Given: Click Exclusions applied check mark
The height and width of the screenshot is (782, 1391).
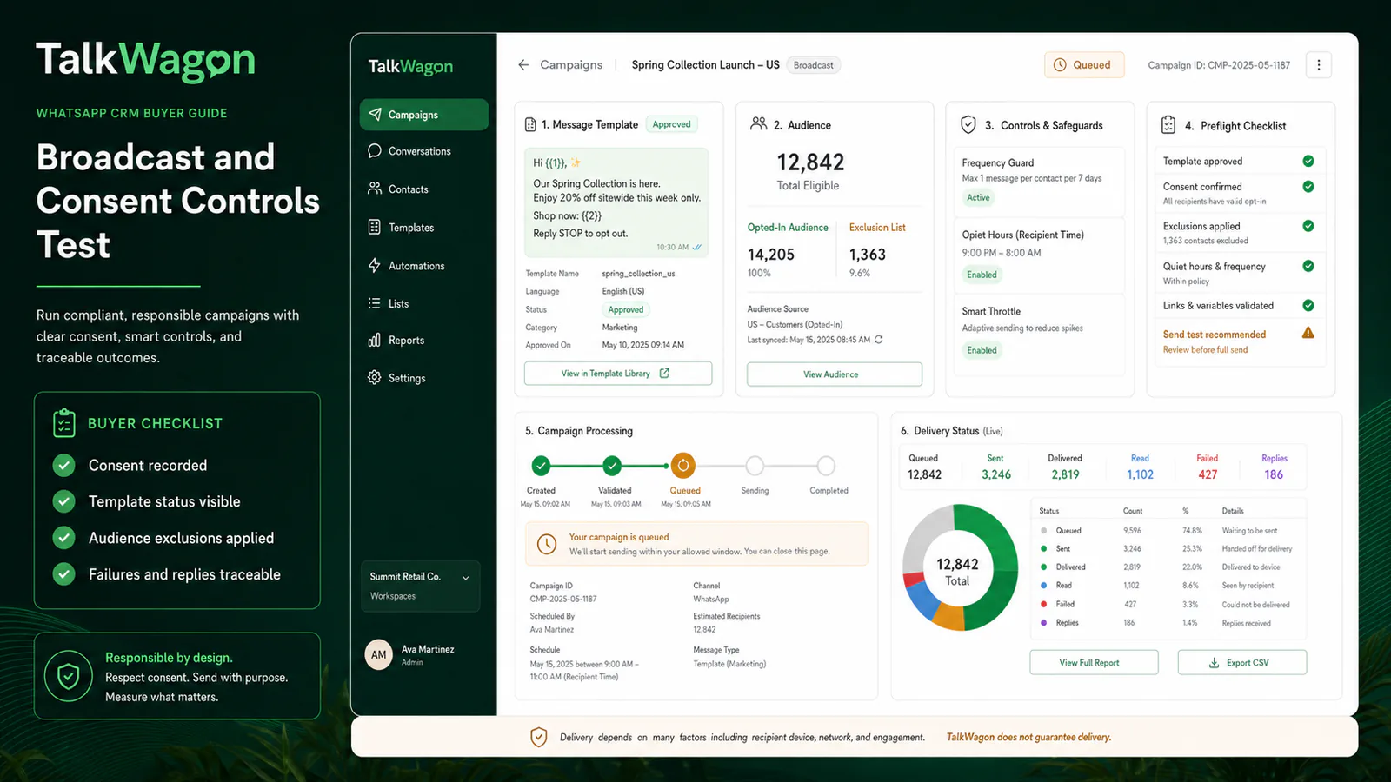Looking at the screenshot, I should coord(1308,226).
